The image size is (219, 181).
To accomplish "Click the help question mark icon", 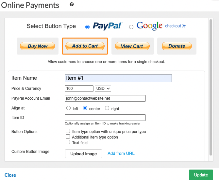I will click(x=72, y=5).
